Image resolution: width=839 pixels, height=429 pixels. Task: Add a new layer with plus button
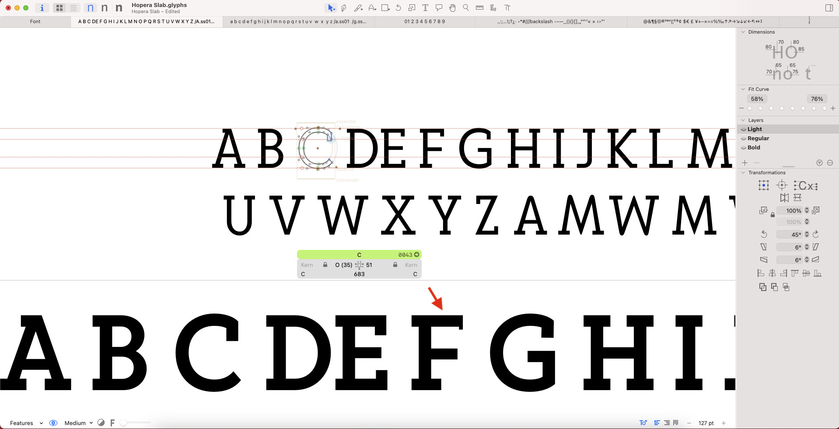coord(745,163)
